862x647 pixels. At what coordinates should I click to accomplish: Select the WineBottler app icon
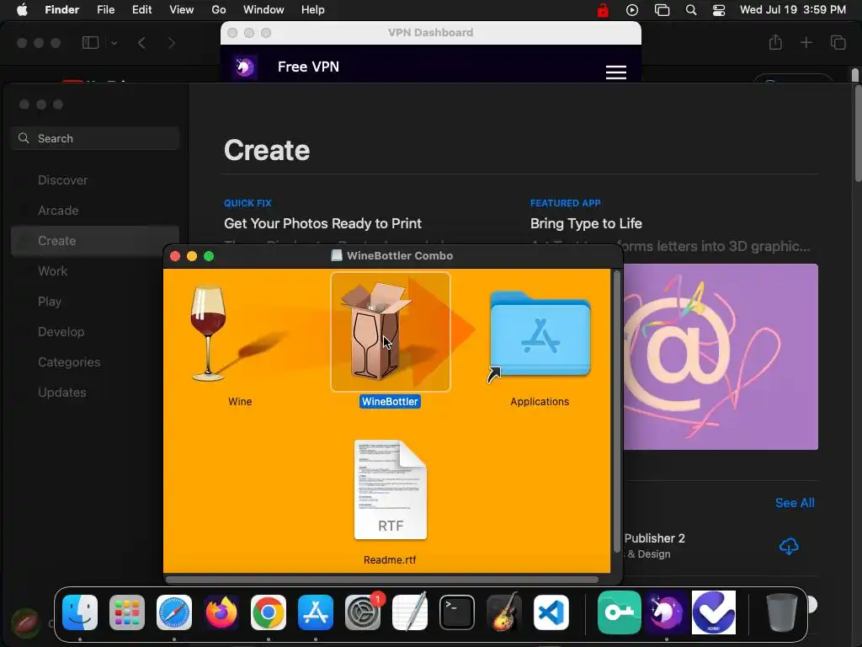click(x=391, y=332)
